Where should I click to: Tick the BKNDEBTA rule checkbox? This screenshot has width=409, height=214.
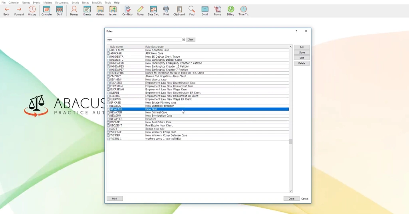[109, 56]
